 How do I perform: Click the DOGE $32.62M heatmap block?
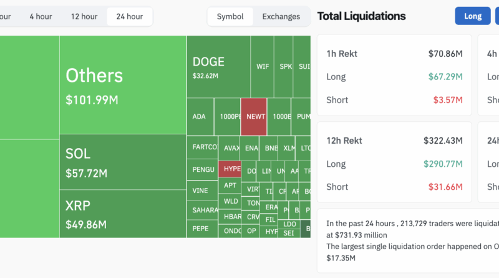(218, 66)
